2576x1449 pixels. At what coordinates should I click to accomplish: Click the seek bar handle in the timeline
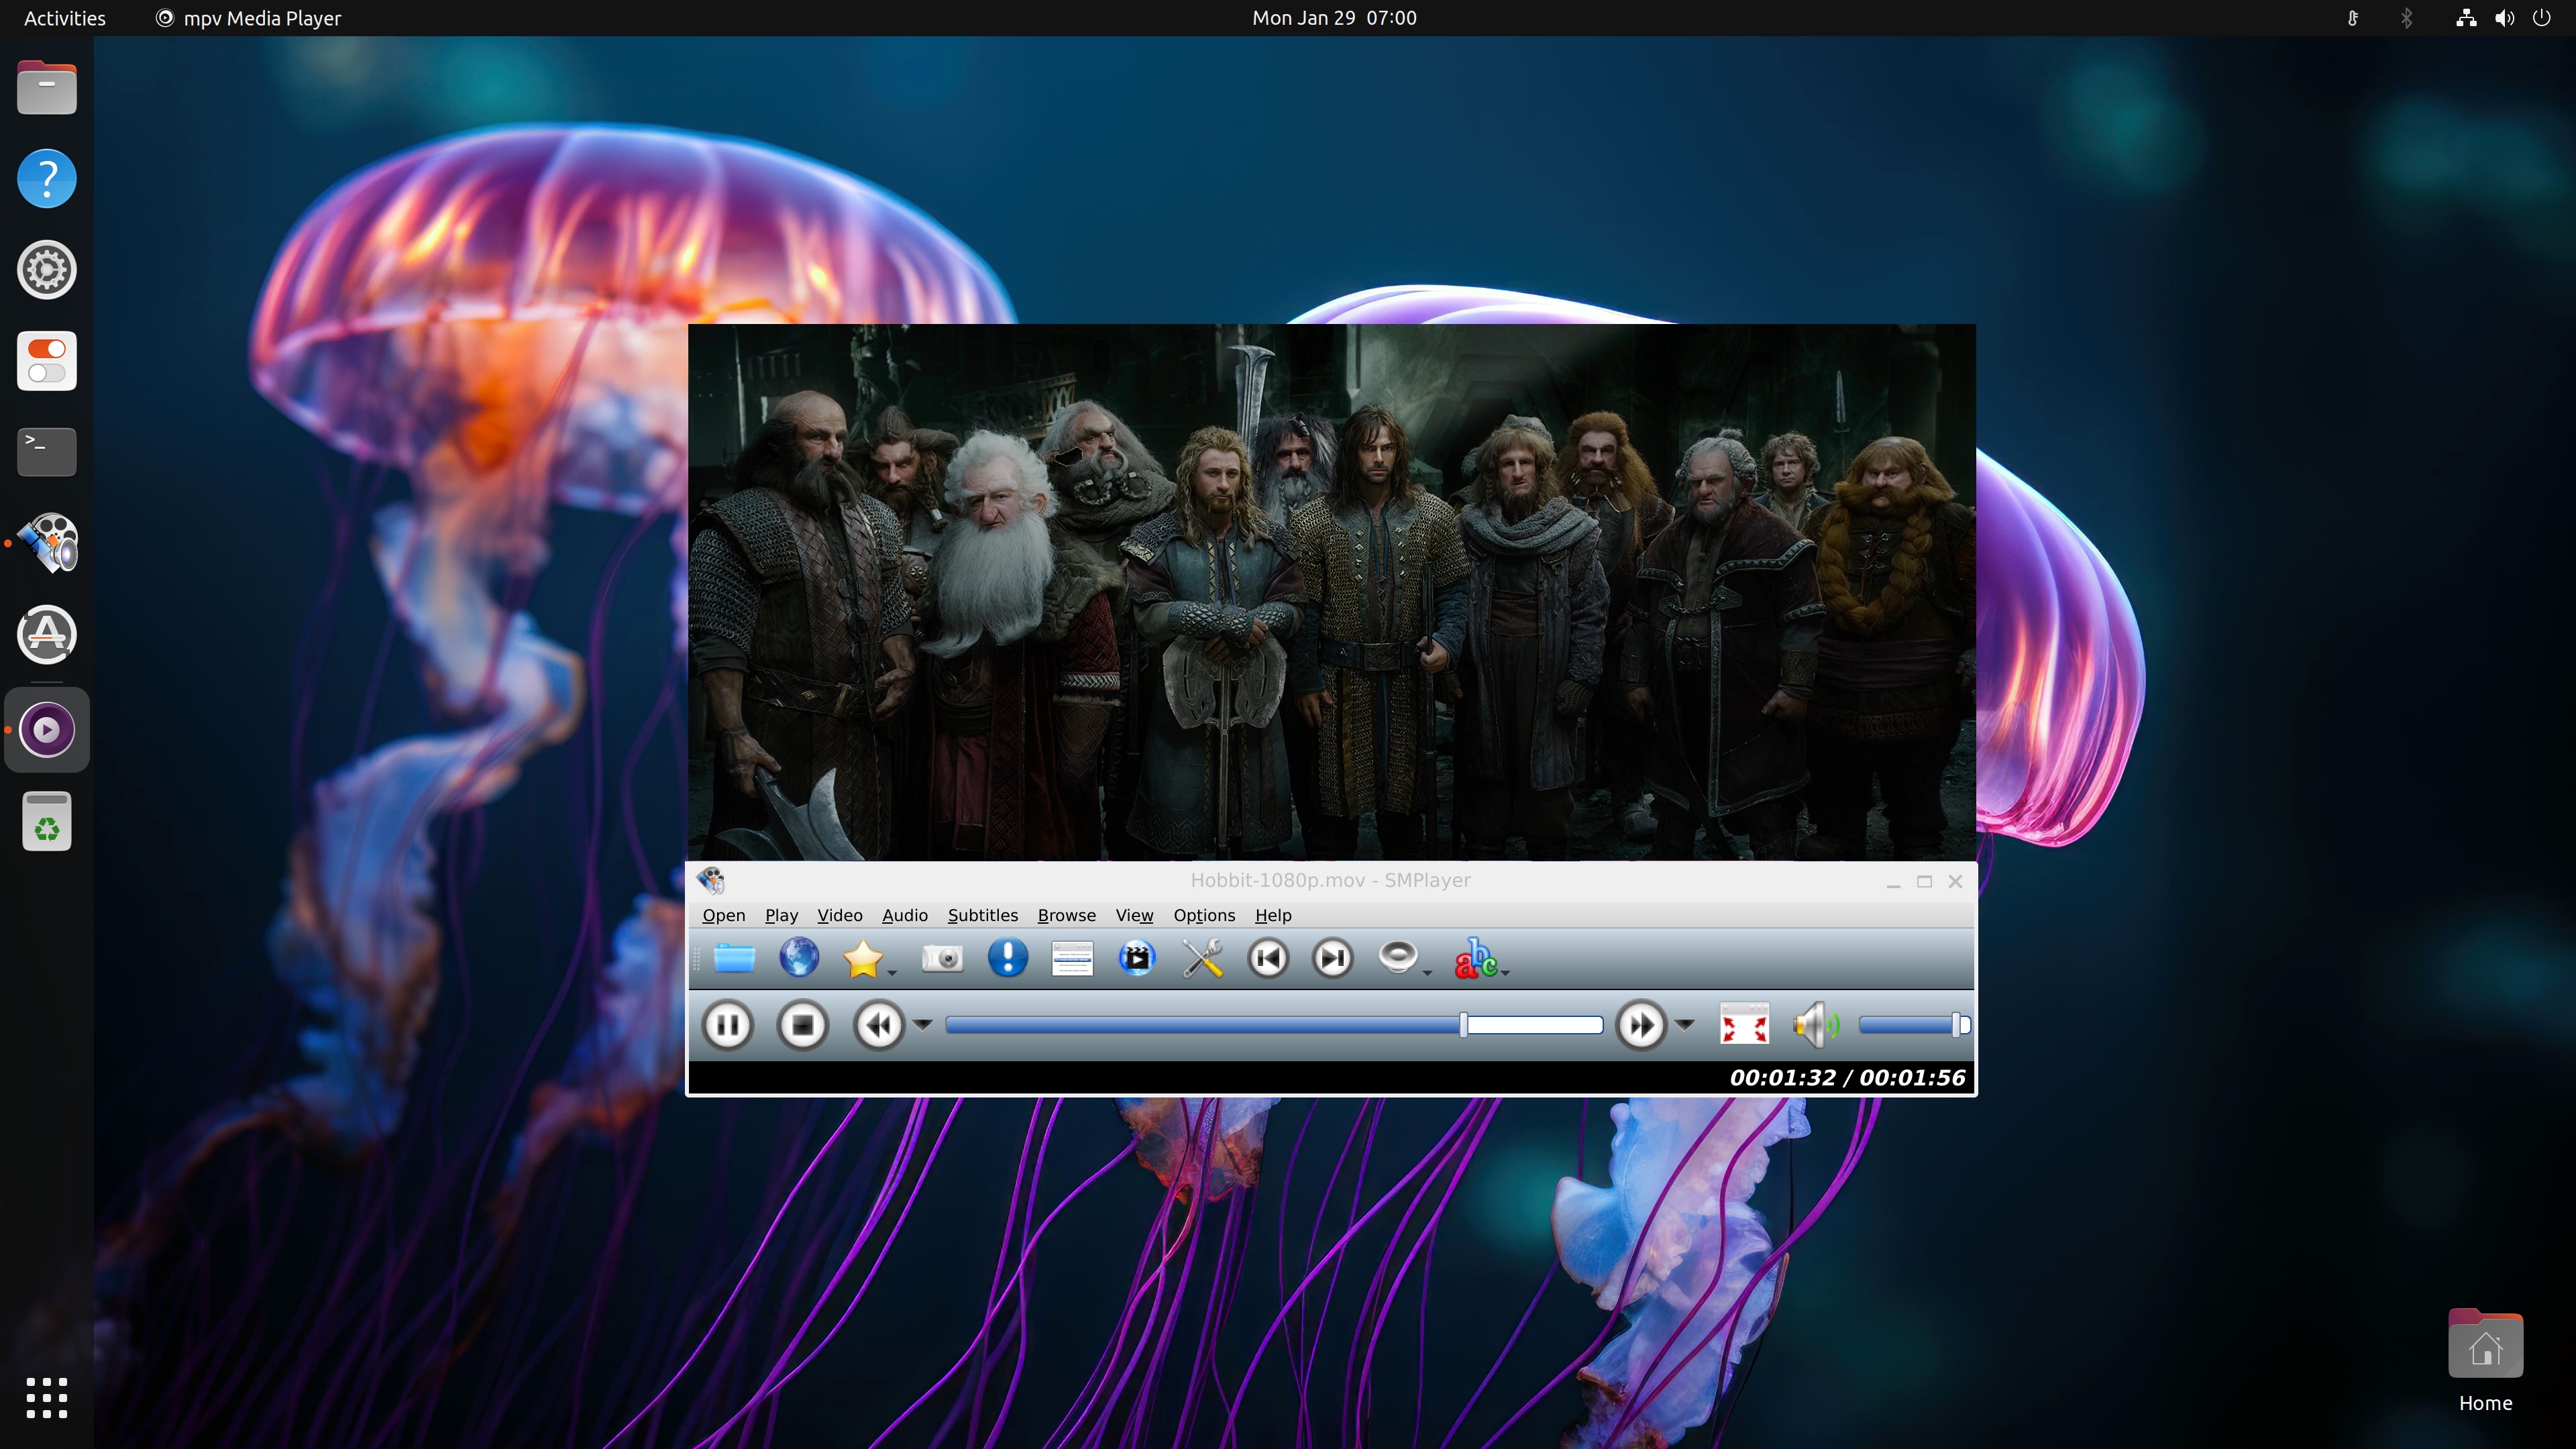(x=1463, y=1024)
